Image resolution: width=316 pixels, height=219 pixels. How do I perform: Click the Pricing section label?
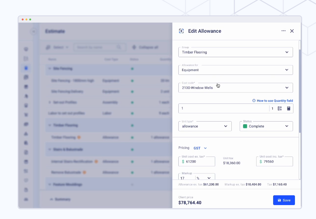(184, 148)
